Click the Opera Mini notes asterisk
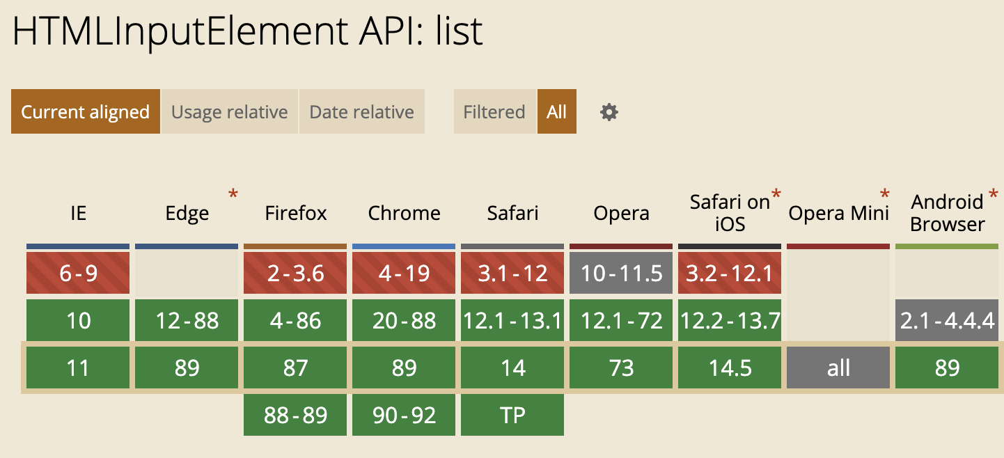Screen dimensions: 1004x458 885,194
